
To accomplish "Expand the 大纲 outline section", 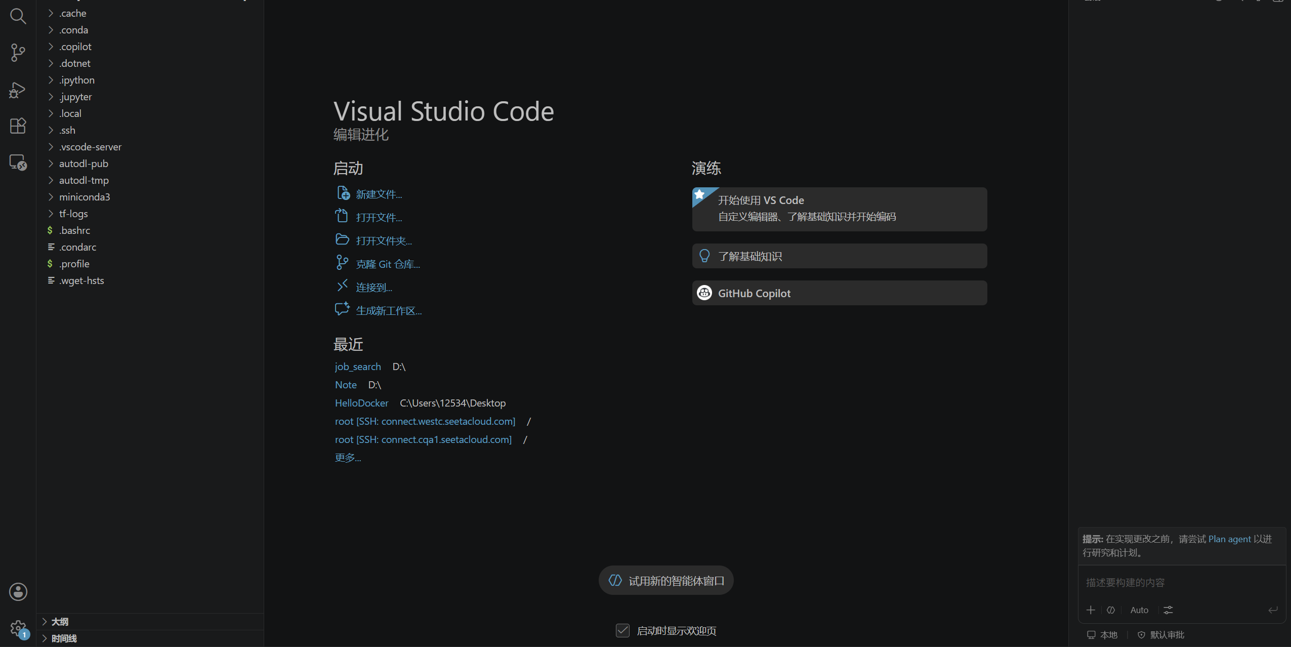I will (150, 622).
